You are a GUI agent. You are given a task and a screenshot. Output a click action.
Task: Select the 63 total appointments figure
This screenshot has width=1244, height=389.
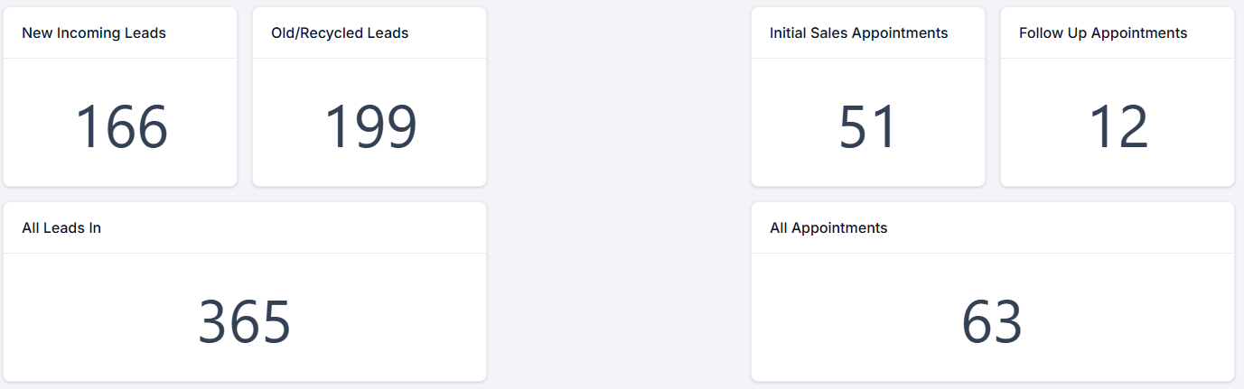click(992, 322)
